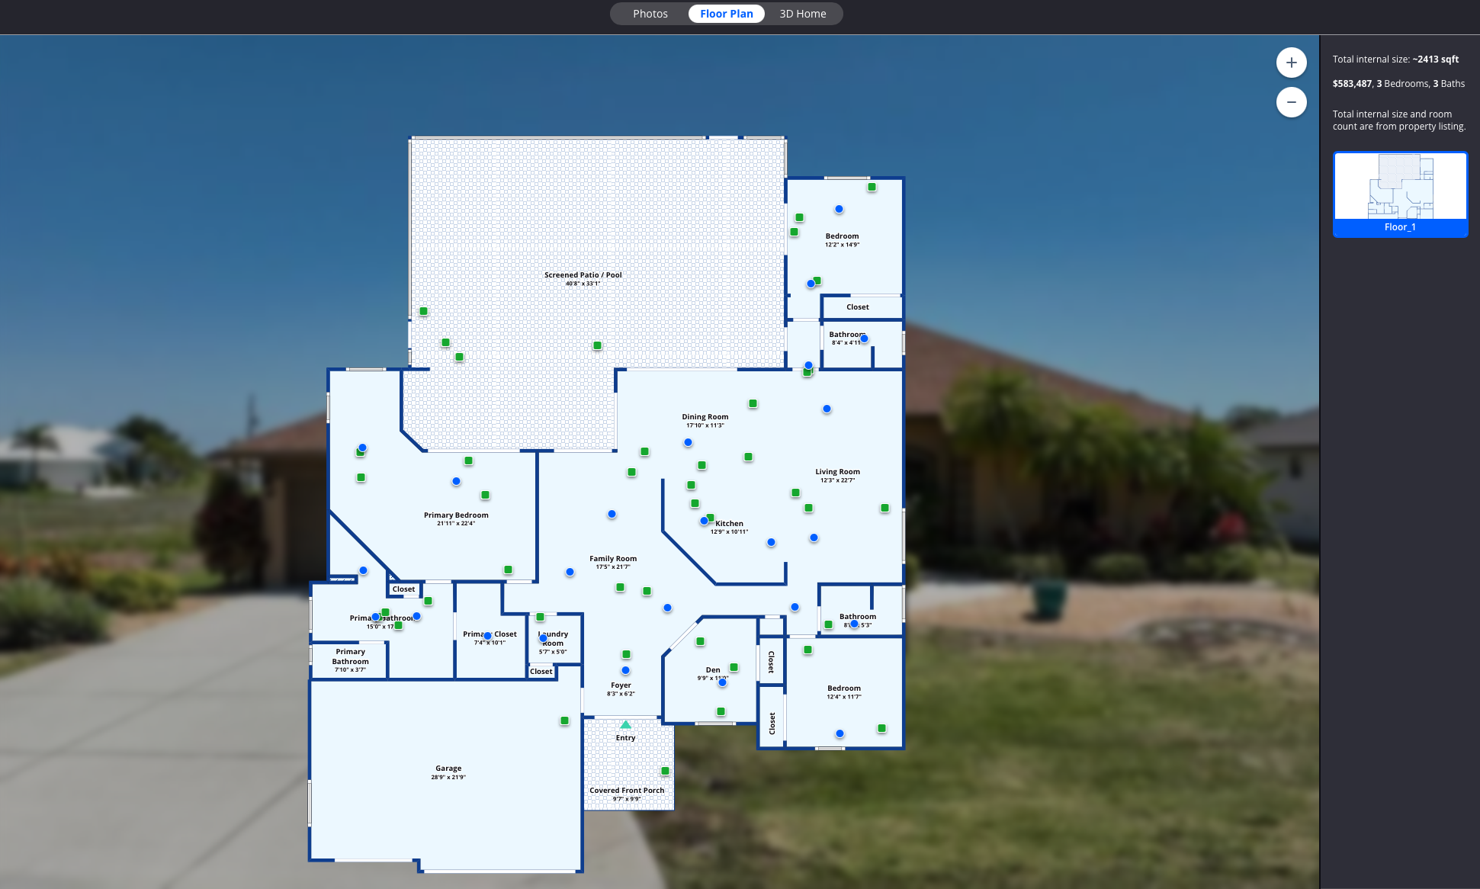Open the photo marker in the Laundry Room
The width and height of the screenshot is (1480, 889).
[x=540, y=615]
